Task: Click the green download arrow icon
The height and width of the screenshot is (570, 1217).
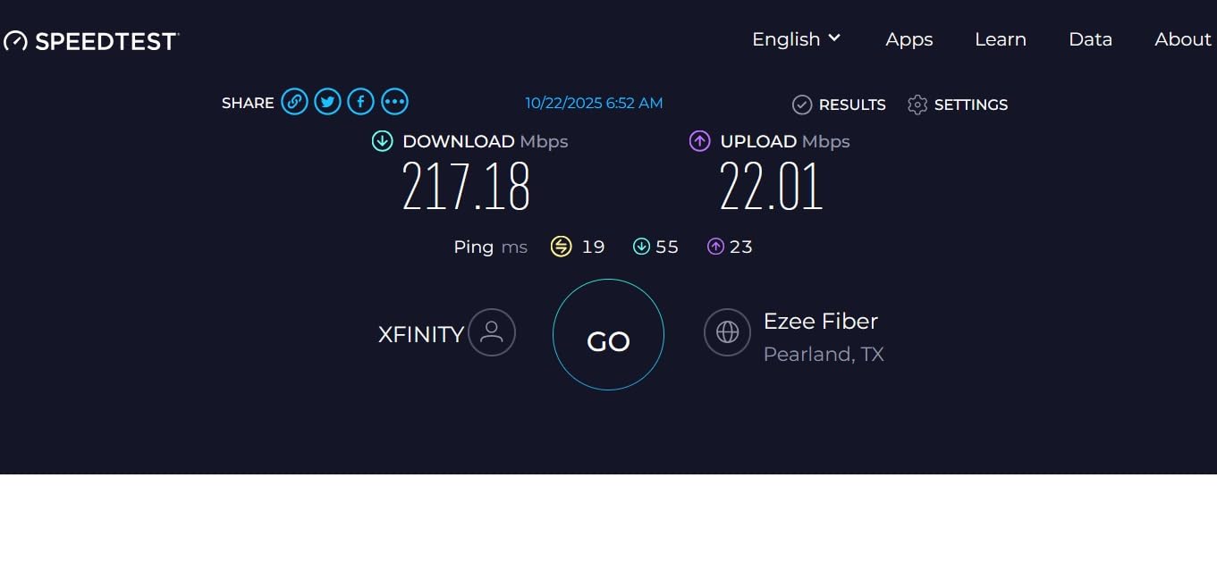Action: tap(382, 140)
